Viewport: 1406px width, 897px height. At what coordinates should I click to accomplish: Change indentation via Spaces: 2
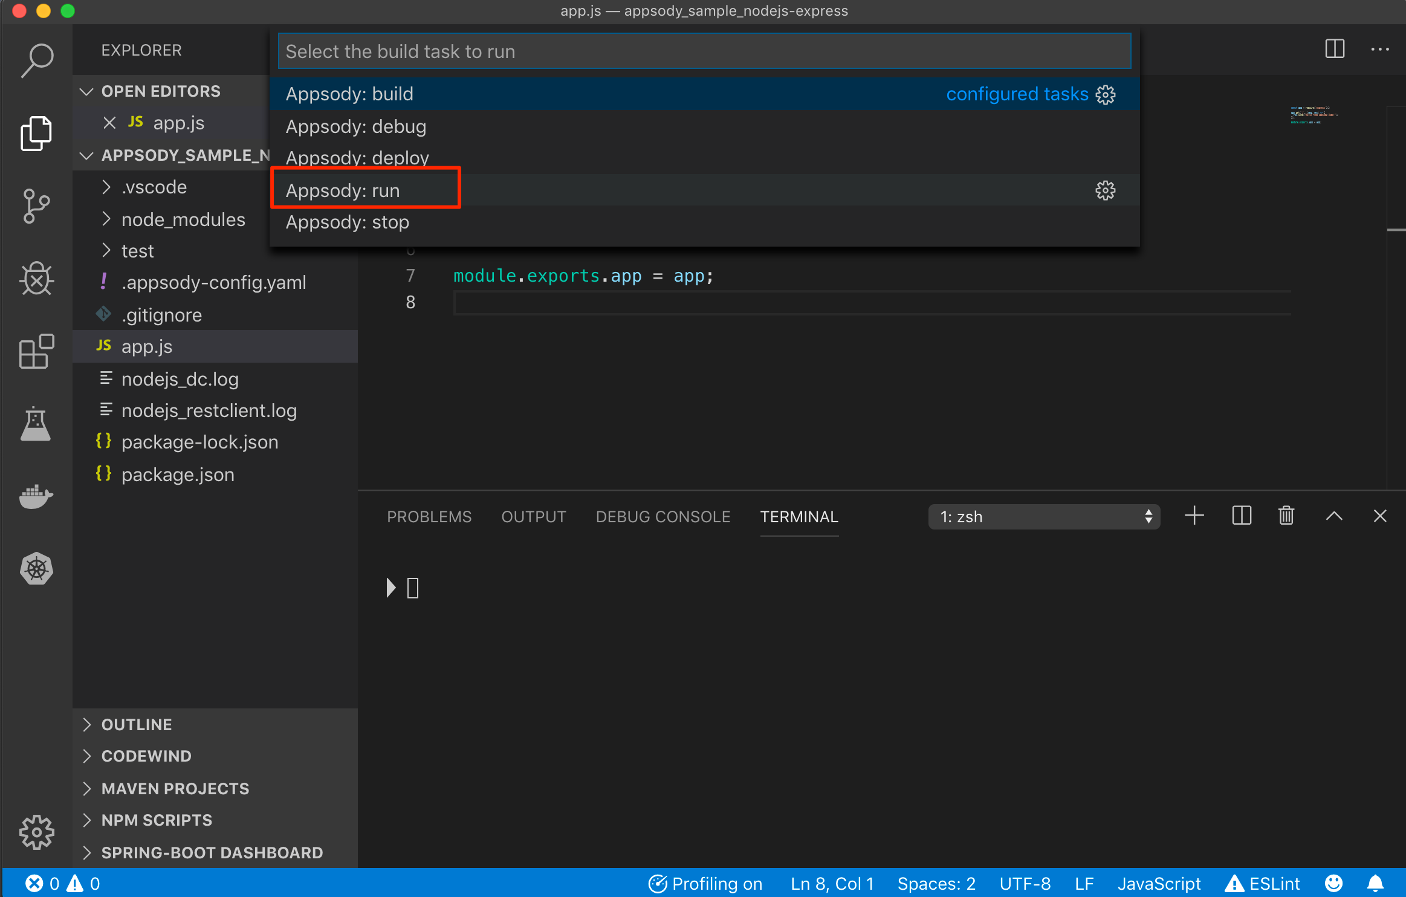click(936, 884)
